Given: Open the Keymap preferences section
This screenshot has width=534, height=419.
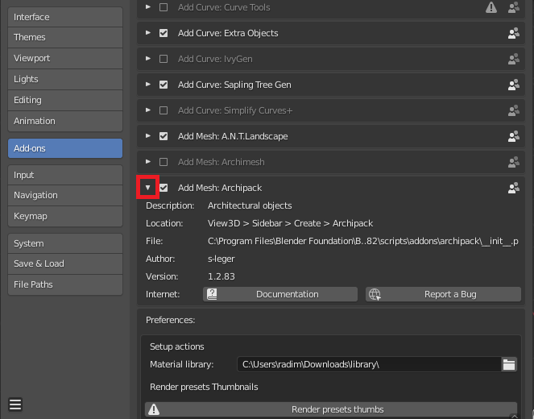Looking at the screenshot, I should click(64, 216).
